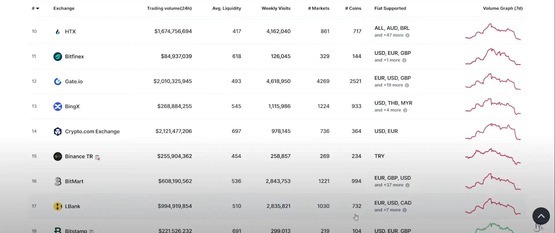
Task: View LBank 7-day volume graph
Action: [x=493, y=206]
